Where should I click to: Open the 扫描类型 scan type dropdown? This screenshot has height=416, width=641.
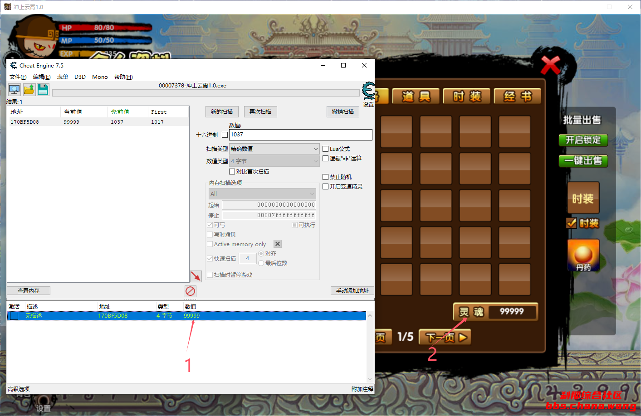point(274,149)
